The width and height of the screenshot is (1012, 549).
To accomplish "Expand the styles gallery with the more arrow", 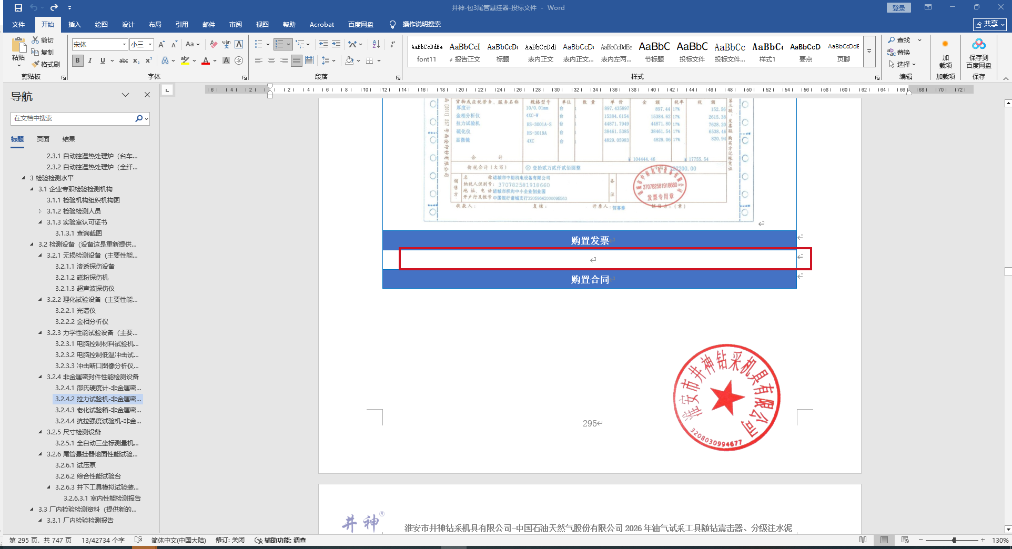I will pos(869,52).
